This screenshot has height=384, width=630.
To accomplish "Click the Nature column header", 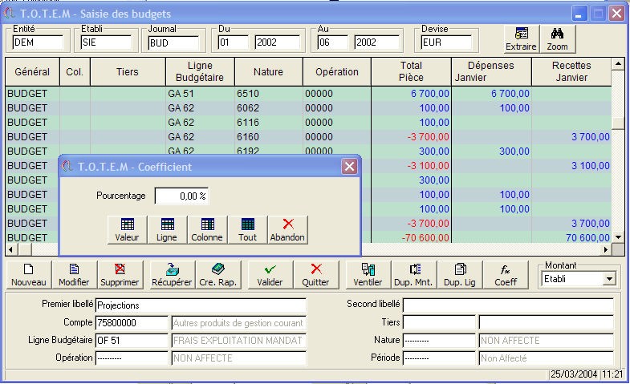I will click(x=268, y=72).
